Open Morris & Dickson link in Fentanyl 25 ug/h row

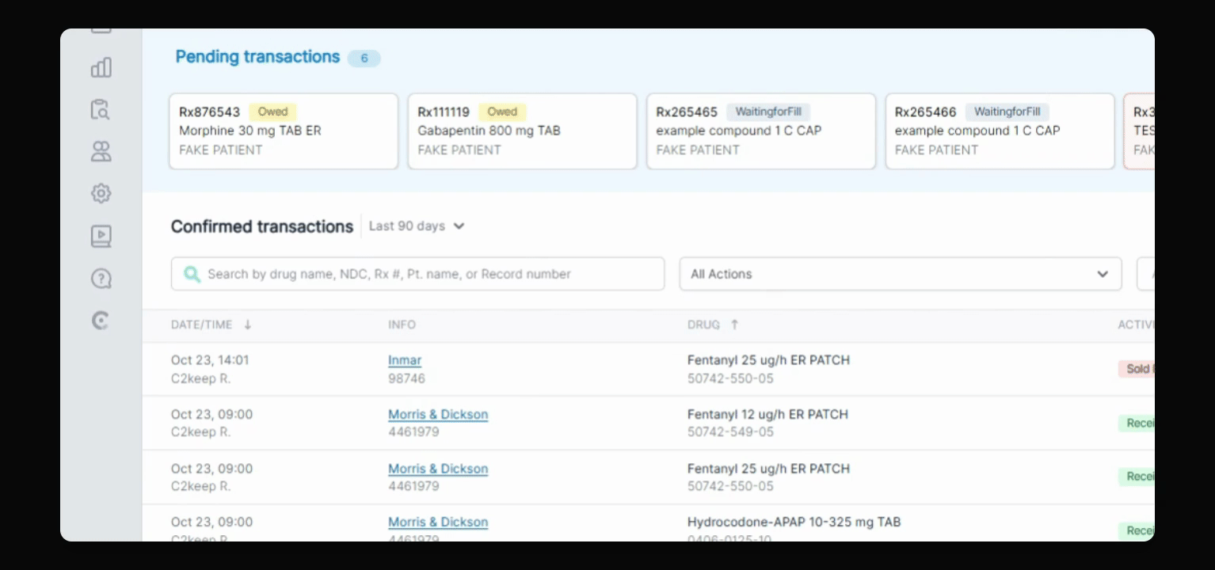click(x=438, y=469)
